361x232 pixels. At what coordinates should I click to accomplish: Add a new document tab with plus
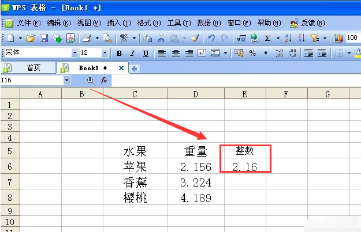pos(134,69)
